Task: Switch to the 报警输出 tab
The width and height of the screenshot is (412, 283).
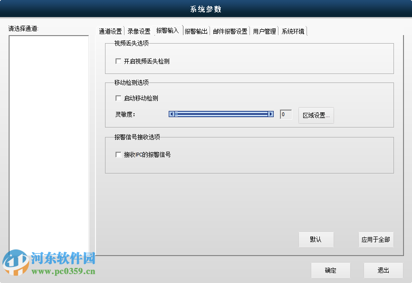Action: pos(195,30)
